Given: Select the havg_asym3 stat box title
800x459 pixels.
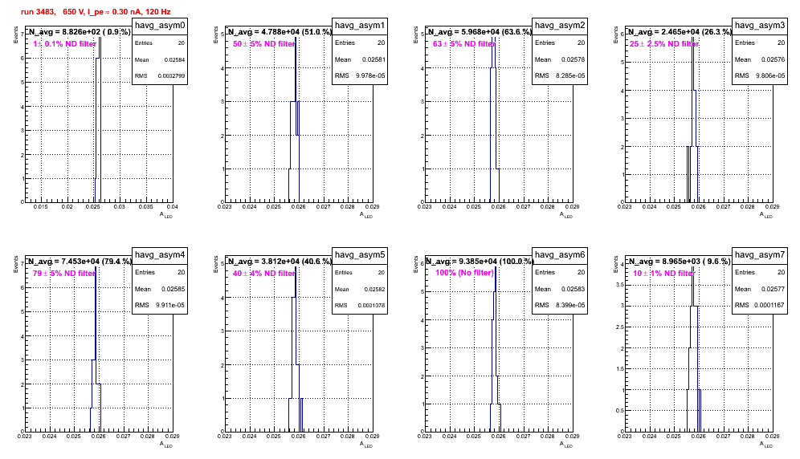Looking at the screenshot, I should [x=760, y=25].
